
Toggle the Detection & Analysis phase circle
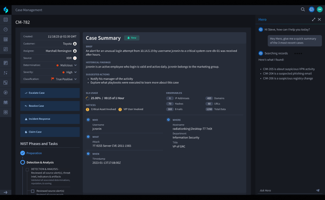(x=23, y=162)
